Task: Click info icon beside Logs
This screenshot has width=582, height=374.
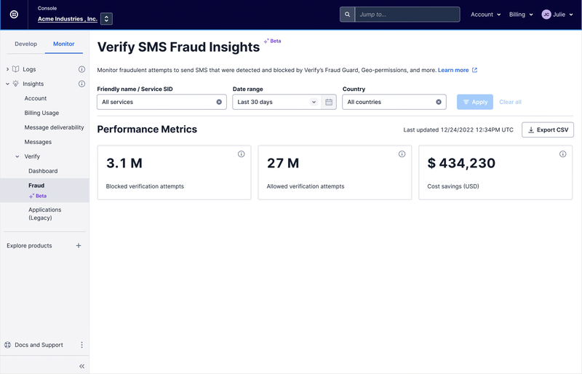Action: tap(81, 69)
